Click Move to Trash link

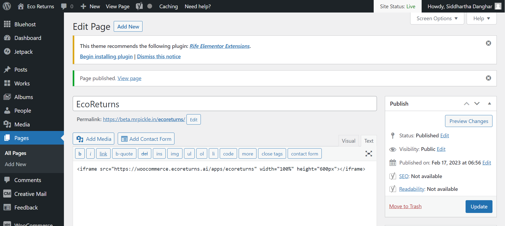coord(405,206)
